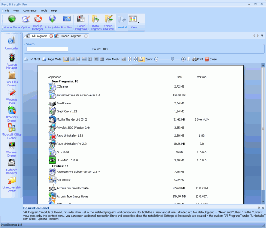This screenshot has width=266, height=228.
Task: Click the Zoom slider handle
Action: [172, 59]
